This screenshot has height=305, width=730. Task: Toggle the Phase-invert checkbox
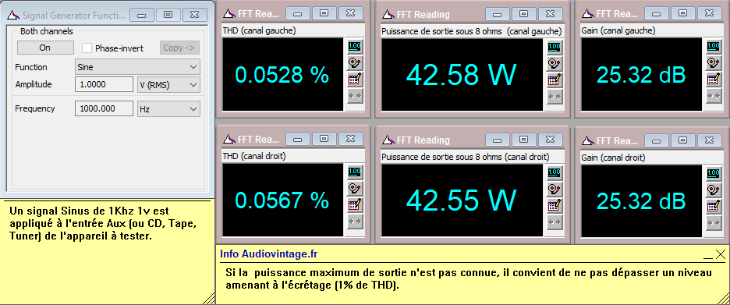[x=87, y=48]
